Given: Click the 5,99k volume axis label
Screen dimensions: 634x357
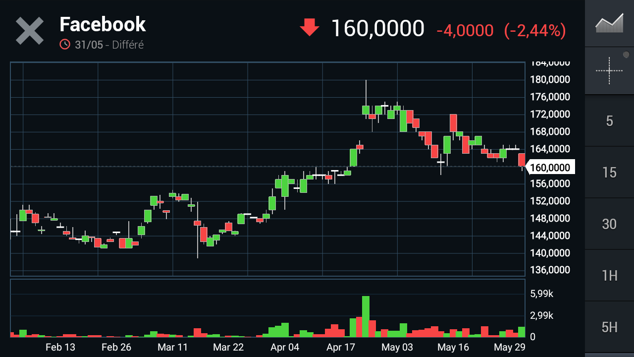Looking at the screenshot, I should 542,294.
